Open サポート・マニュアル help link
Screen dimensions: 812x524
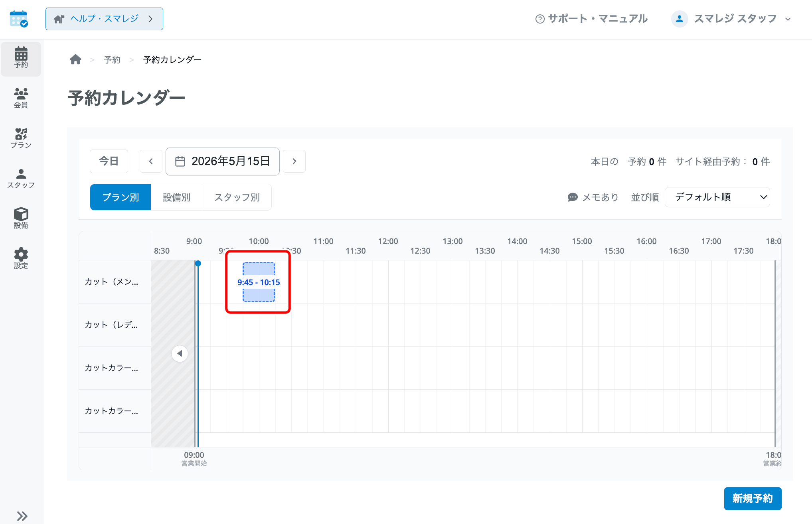pyautogui.click(x=591, y=19)
